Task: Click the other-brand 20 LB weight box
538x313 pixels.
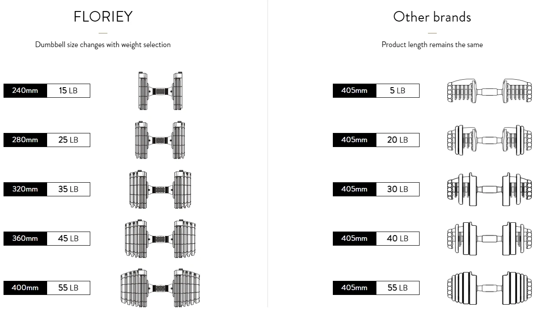Action: 398,140
